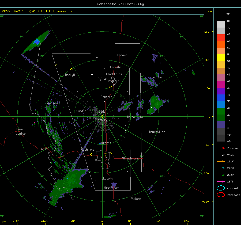The image size is (241, 225).
Task: Select the cyan current ellipse legend icon
Action: [x=221, y=188]
